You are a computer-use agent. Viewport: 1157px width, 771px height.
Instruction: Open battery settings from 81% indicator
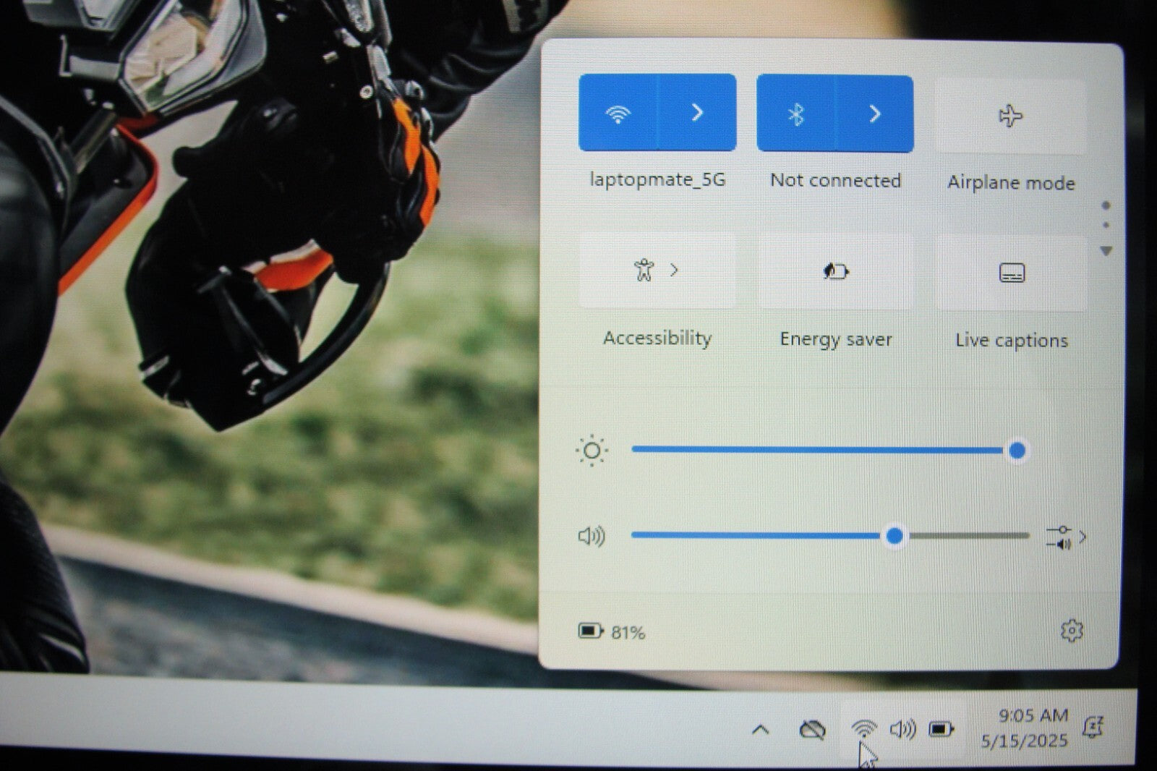pos(612,632)
